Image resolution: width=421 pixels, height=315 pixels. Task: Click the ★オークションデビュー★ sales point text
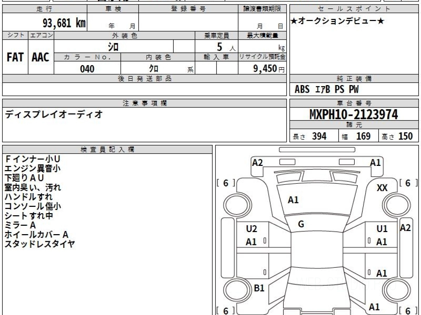coord(338,21)
